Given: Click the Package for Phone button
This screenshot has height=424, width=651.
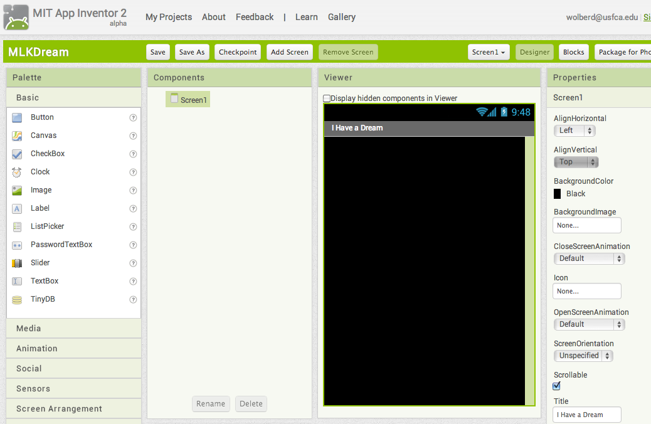Looking at the screenshot, I should click(x=623, y=52).
